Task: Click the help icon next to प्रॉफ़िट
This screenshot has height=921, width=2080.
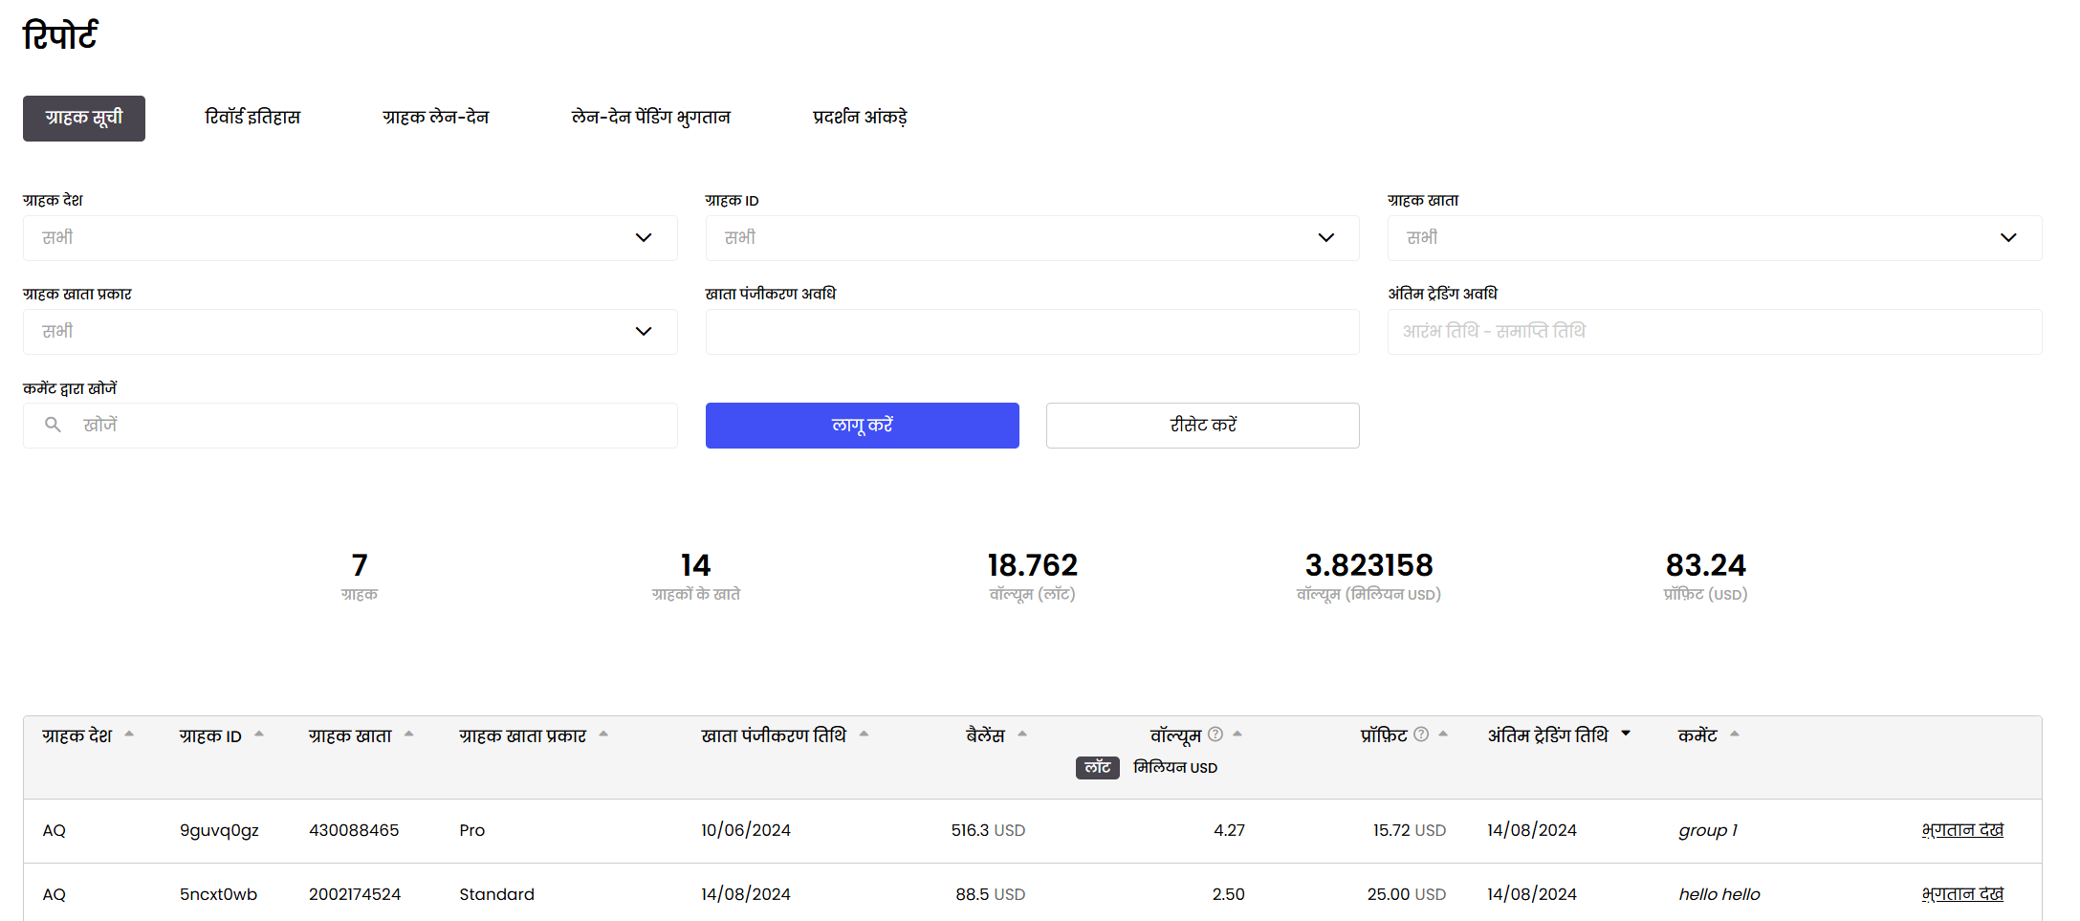Action: click(1421, 735)
